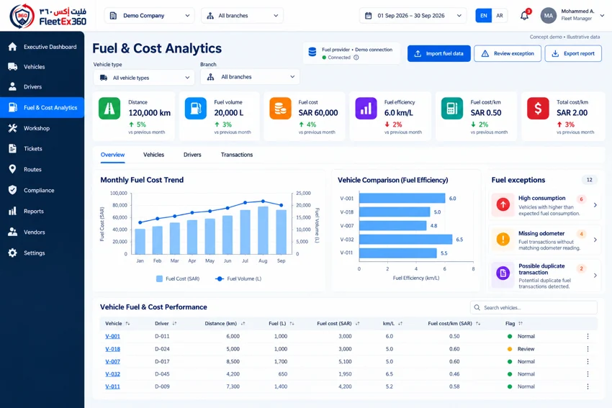The height and width of the screenshot is (408, 612).
Task: Select the Transactions tab
Action: (237, 155)
